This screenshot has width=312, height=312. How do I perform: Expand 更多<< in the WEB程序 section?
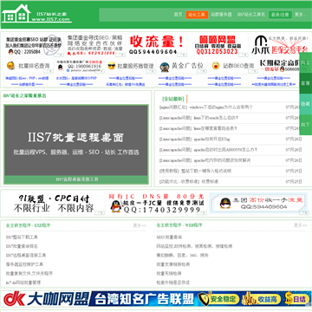point(301,225)
